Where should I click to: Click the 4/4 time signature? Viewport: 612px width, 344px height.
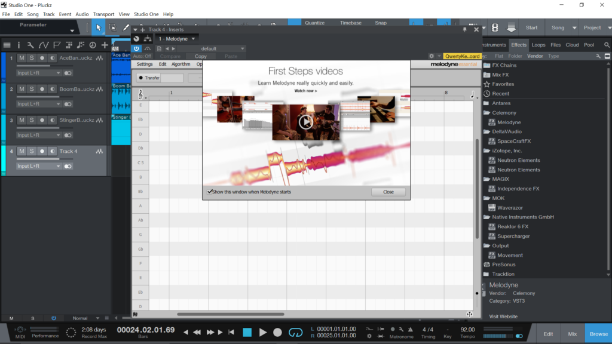(428, 330)
